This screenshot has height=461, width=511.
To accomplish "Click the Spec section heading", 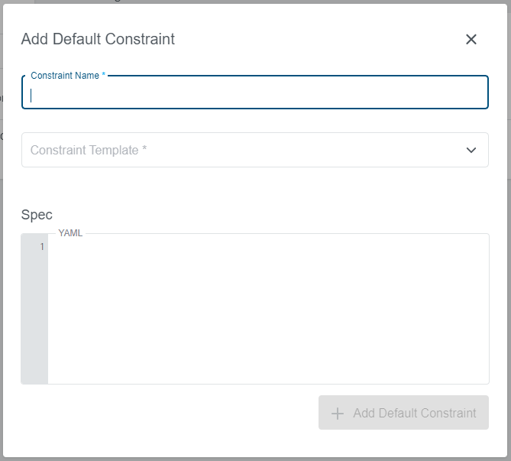I will pos(37,215).
